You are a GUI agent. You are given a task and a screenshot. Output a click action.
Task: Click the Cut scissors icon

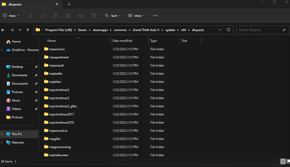(x=30, y=16)
